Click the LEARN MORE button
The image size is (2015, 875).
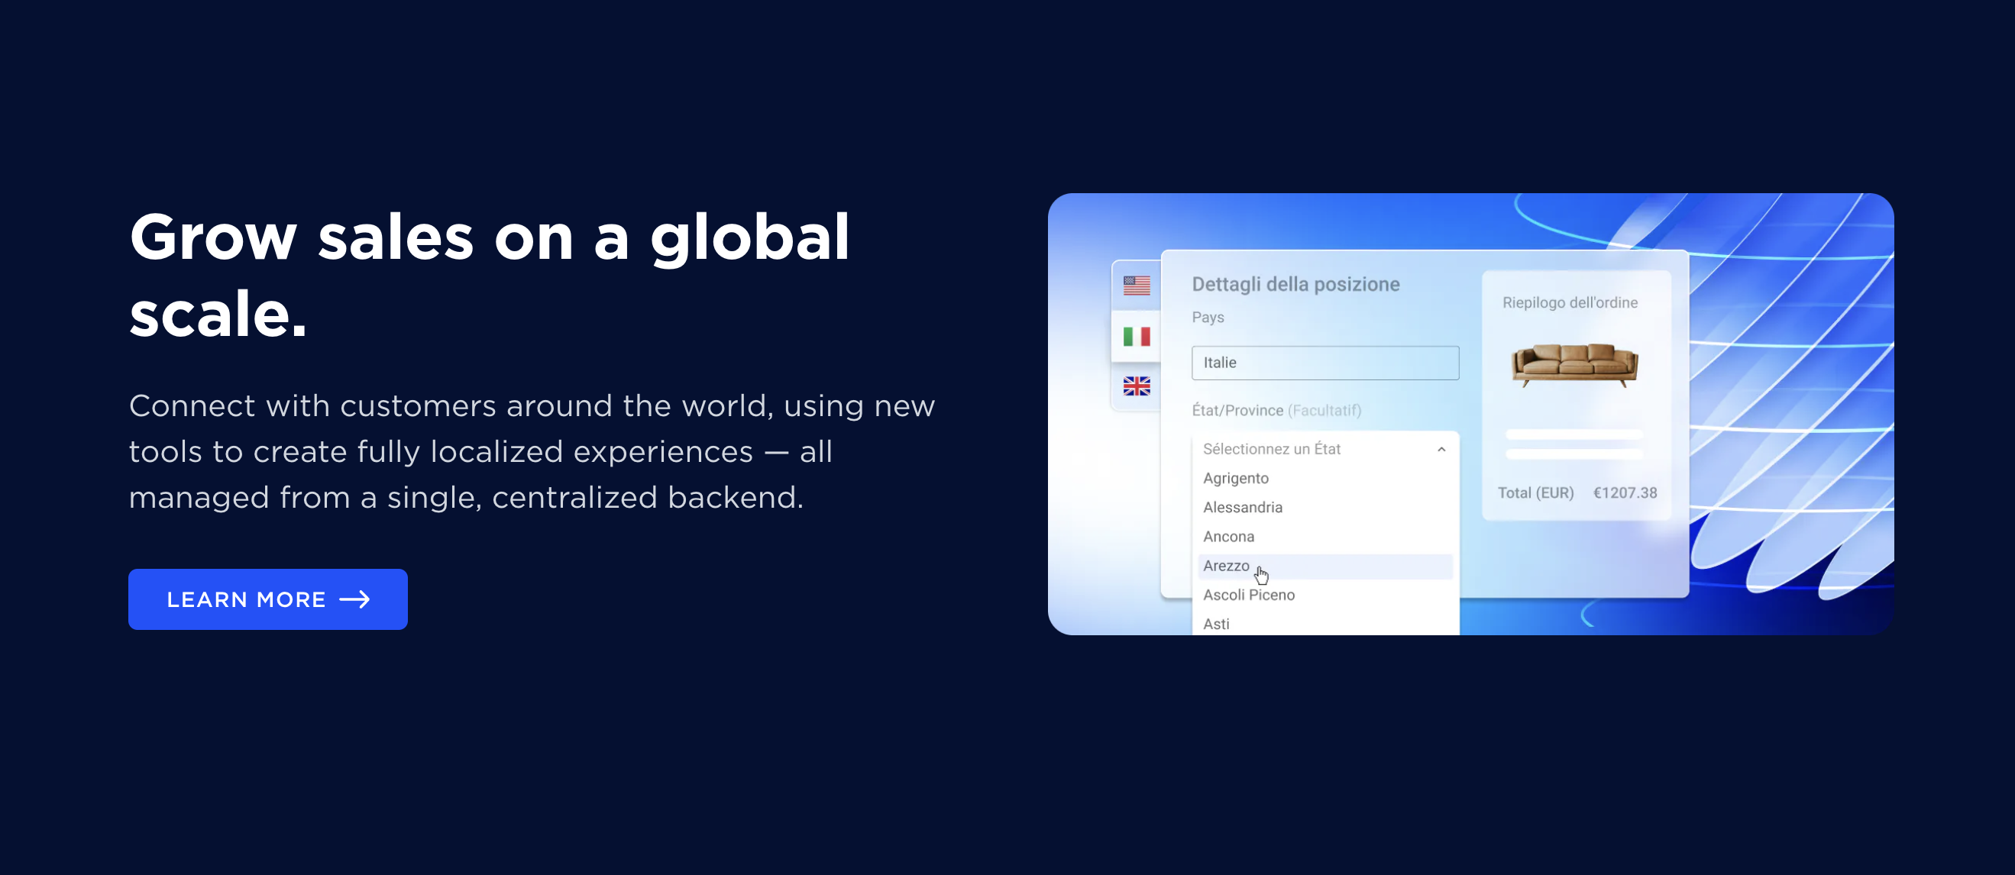pos(267,599)
